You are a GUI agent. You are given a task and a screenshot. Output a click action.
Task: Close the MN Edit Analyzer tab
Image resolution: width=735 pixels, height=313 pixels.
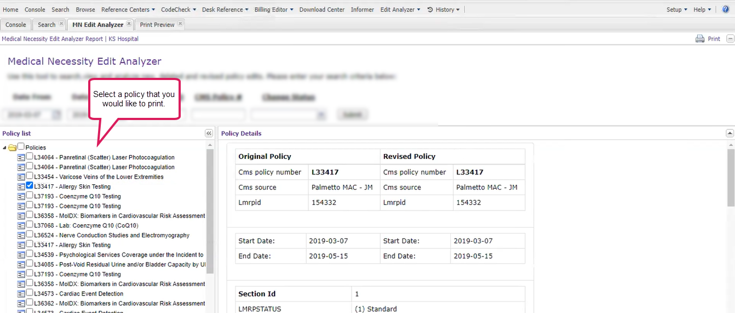[x=129, y=24]
